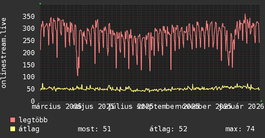This screenshot has height=138, width=265.
Task: Click the 150 y-axis label
Action: pos(29,65)
